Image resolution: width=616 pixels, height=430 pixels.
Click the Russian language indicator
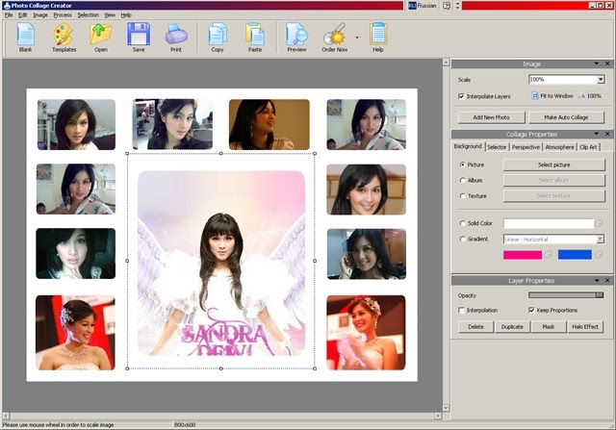click(x=423, y=6)
